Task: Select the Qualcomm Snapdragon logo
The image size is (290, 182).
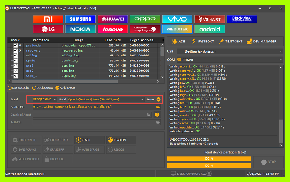Action: (145, 29)
